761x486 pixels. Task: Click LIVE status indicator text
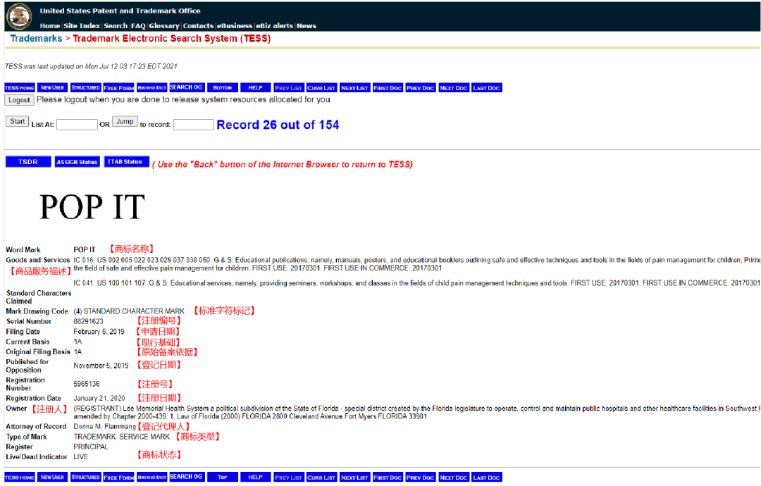(80, 457)
